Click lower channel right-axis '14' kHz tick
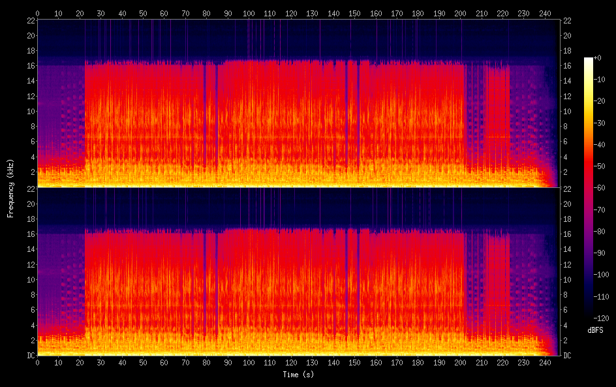Image resolution: width=616 pixels, height=387 pixels. (x=567, y=249)
